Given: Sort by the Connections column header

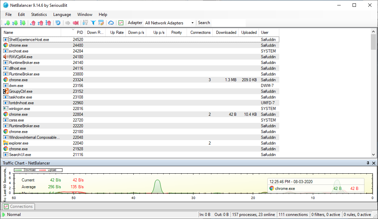Looking at the screenshot, I should pyautogui.click(x=200, y=32).
